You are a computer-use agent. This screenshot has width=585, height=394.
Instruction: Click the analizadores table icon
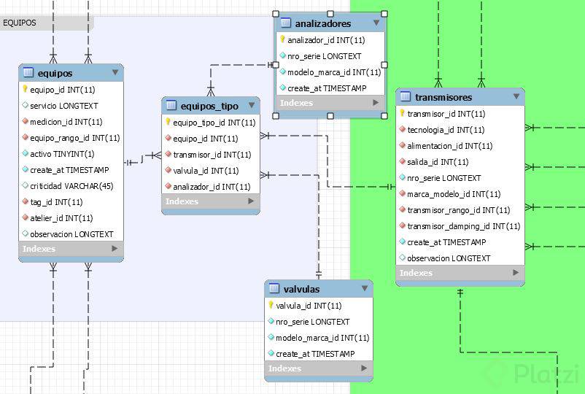[x=285, y=23]
